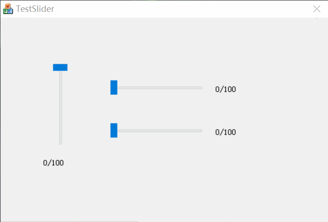Screen dimensions: 328x222
Task: Close the TestSlider window
Action: point(317,9)
